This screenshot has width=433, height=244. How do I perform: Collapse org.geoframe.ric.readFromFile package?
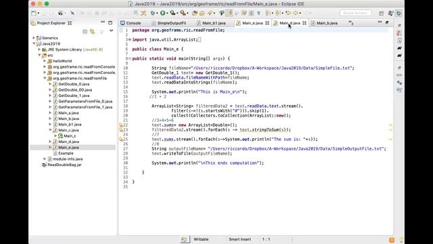[45, 79]
